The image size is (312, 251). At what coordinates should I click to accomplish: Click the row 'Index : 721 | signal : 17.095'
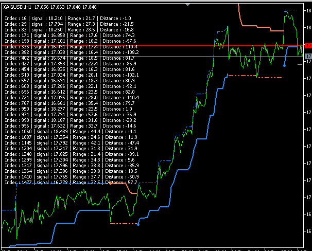coord(72,98)
